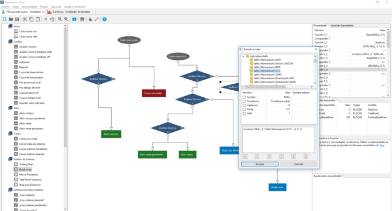Tick the Shift parameter checkbox
392x211 pixels.
pos(244,114)
